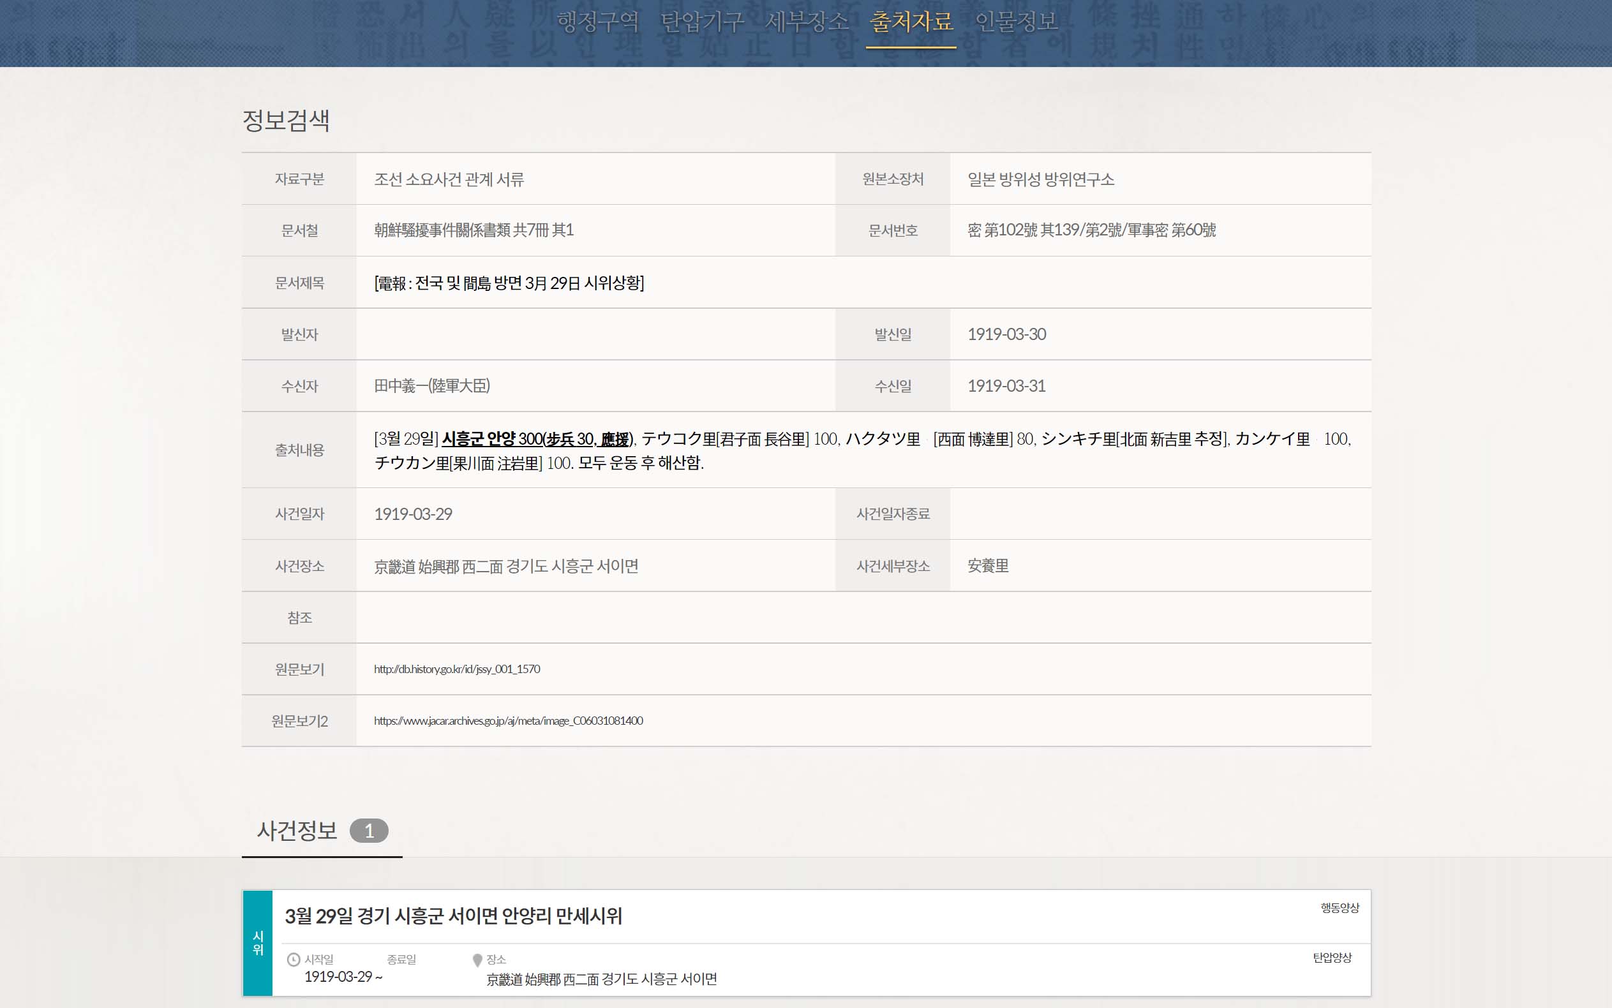Click the location pin icon beside 장소

(477, 960)
